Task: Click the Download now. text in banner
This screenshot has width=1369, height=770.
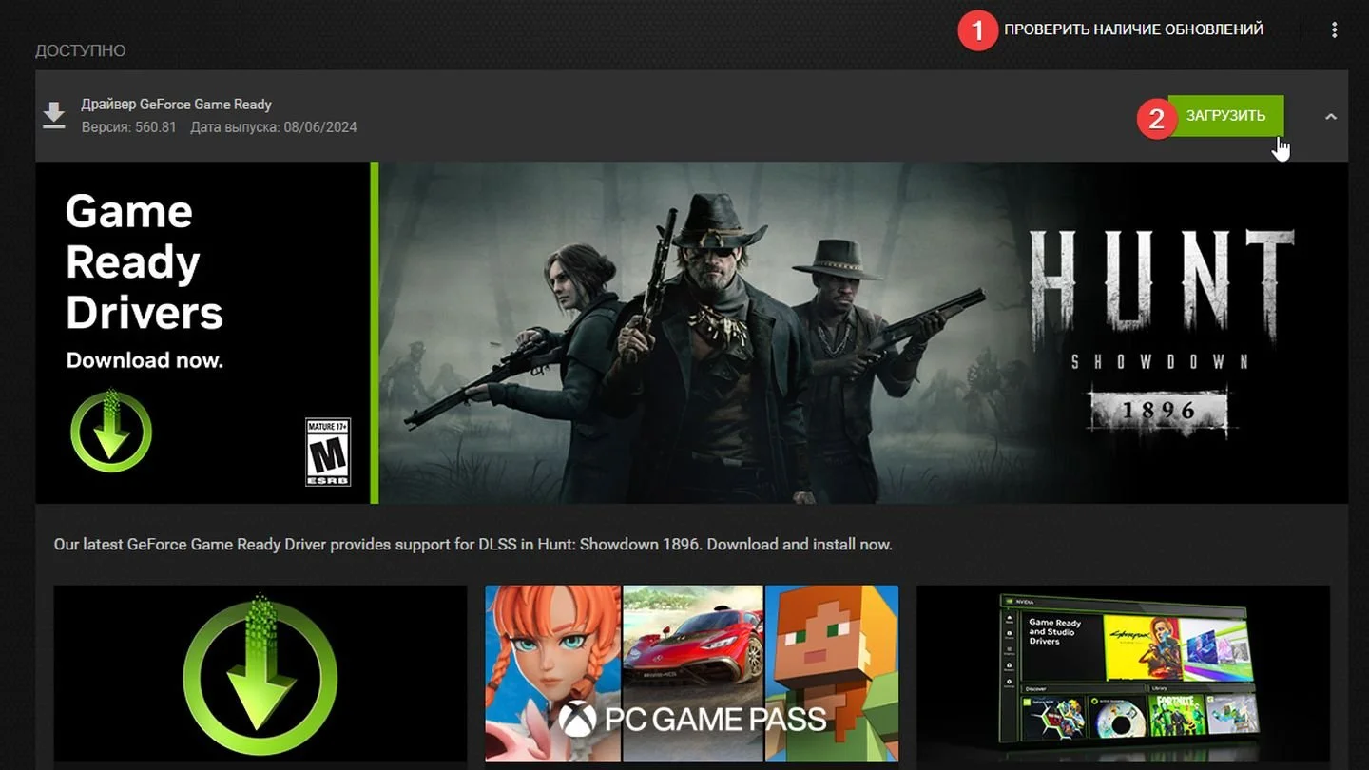Action: (145, 360)
